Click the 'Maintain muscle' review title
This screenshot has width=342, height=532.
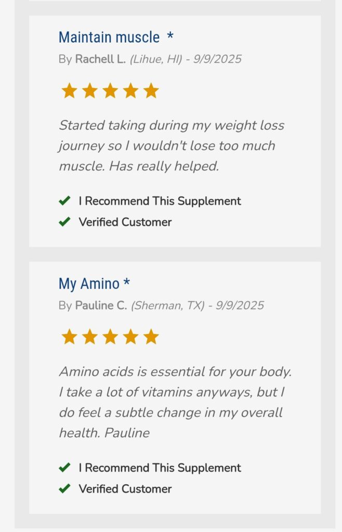click(x=109, y=37)
